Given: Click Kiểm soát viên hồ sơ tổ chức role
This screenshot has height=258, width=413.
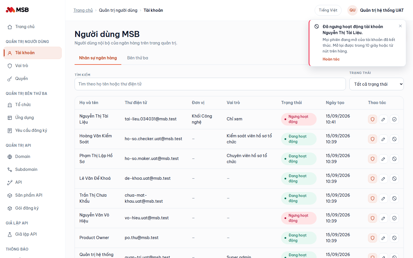Looking at the screenshot, I should pos(249,139).
